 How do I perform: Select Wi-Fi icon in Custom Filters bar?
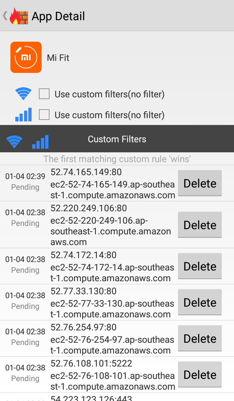coord(14,142)
